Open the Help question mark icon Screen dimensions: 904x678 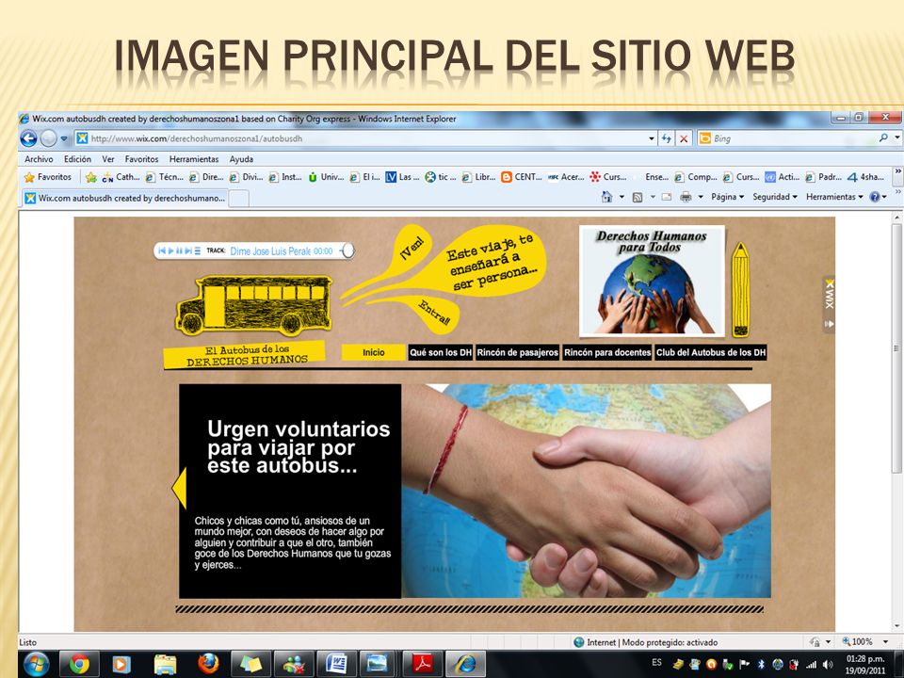[x=875, y=197]
